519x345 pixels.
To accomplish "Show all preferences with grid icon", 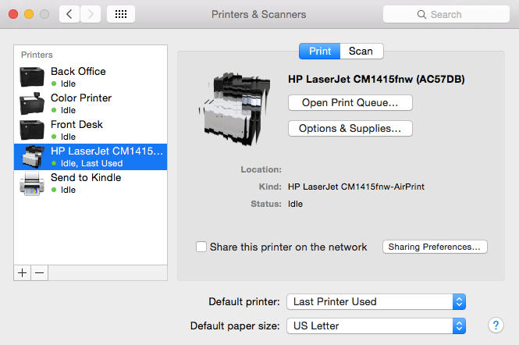I will [121, 14].
